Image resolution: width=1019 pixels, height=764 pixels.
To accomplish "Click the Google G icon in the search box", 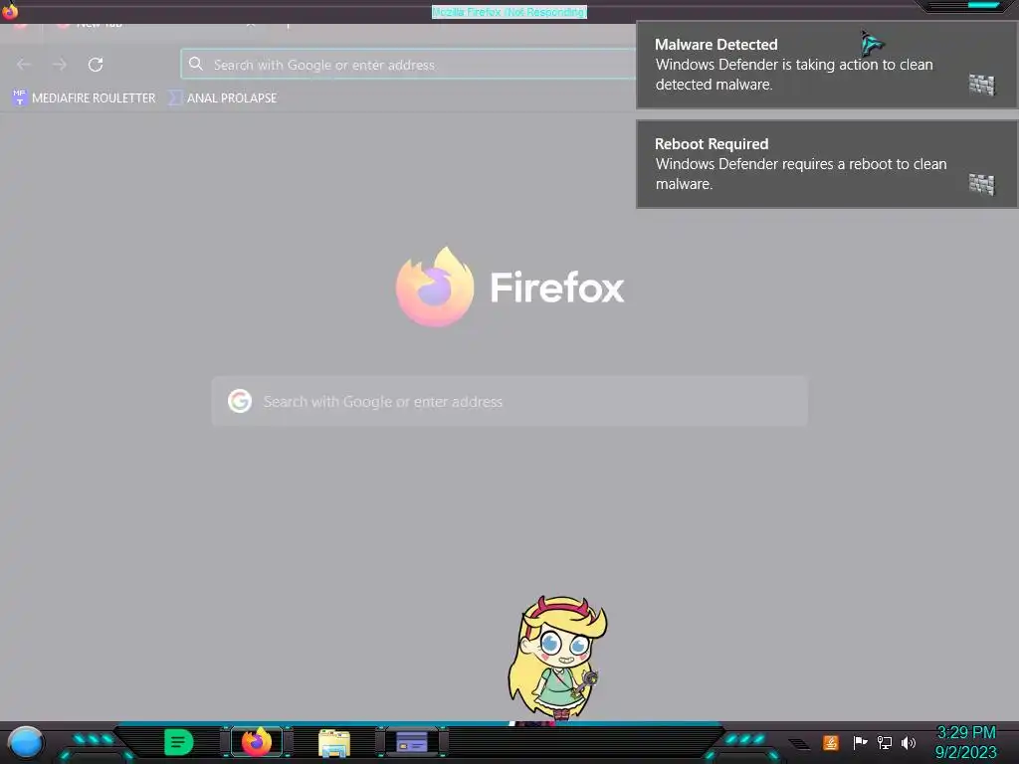I will pyautogui.click(x=240, y=402).
